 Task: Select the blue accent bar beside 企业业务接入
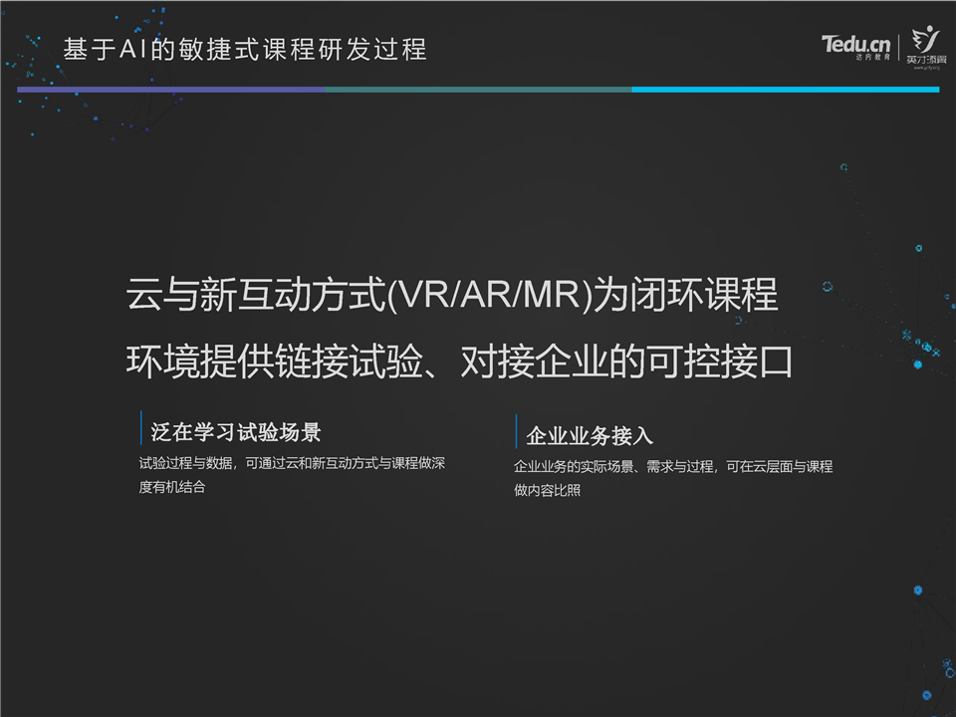(x=516, y=432)
